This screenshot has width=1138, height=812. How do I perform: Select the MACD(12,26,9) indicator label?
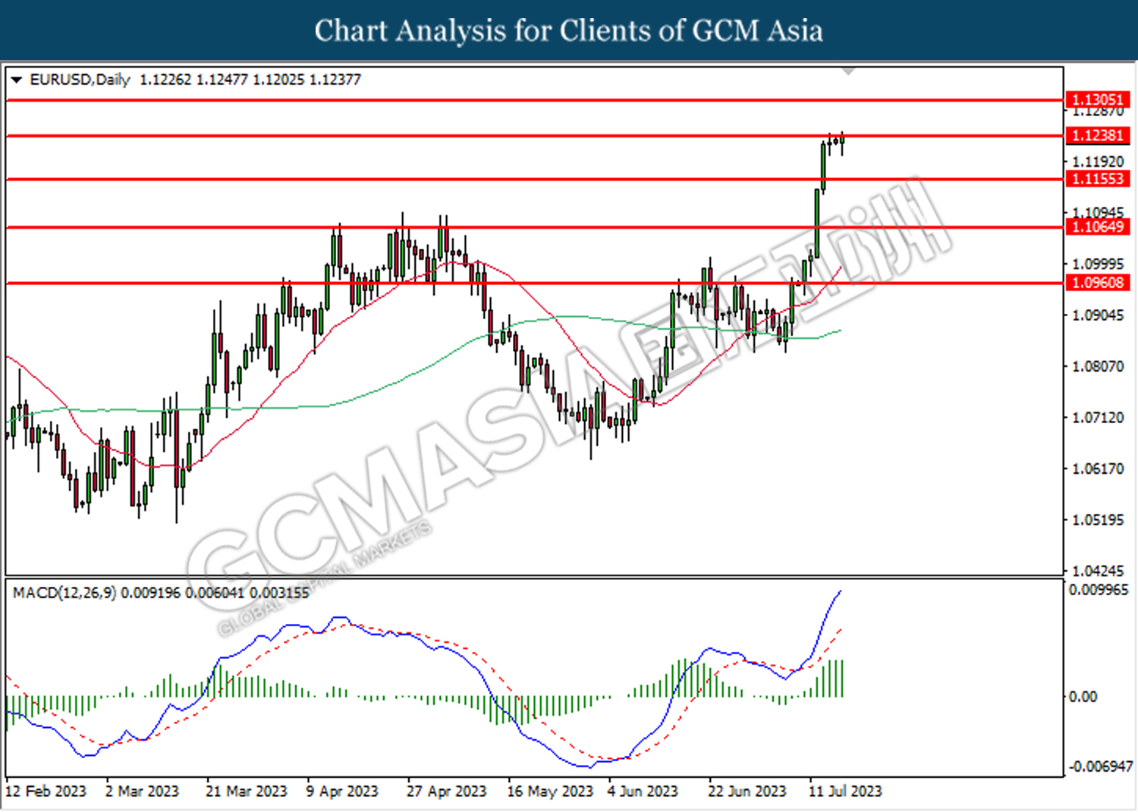coord(64,593)
